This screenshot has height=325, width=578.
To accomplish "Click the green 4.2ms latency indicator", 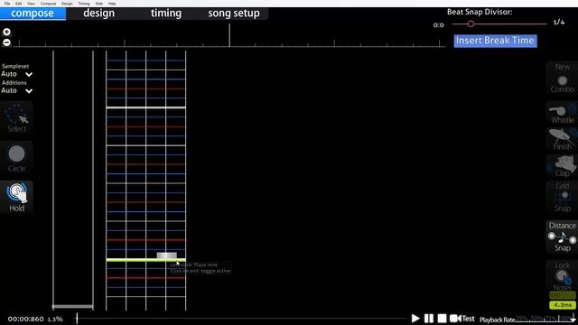I will pyautogui.click(x=563, y=305).
